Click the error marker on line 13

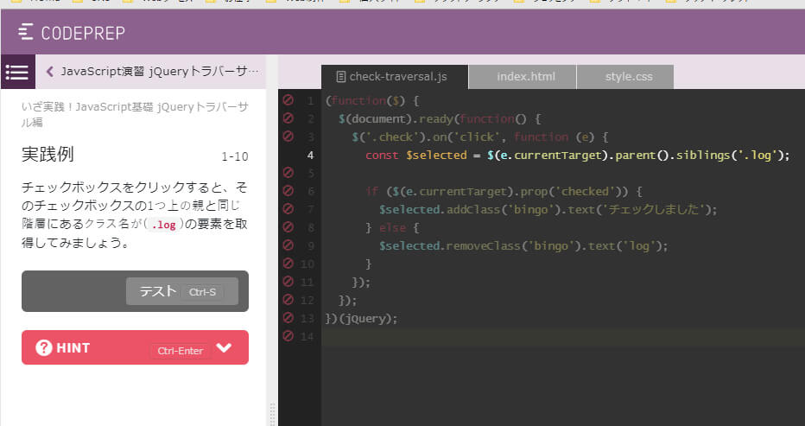pos(288,318)
